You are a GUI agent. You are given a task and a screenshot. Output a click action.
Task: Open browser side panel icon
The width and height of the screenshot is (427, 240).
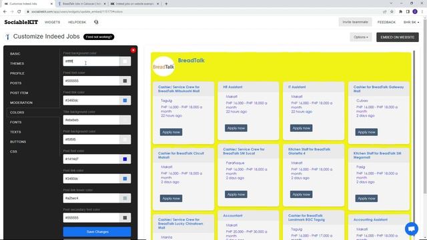pos(408,11)
